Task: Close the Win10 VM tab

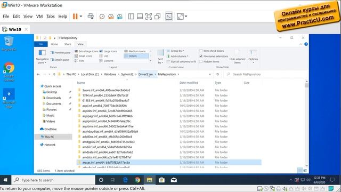Action: click(26, 29)
